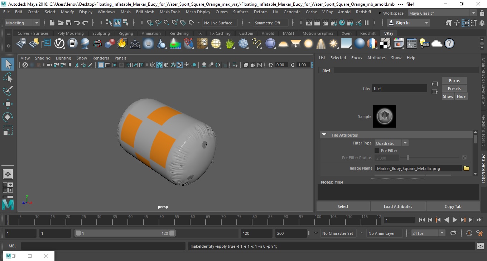Open the Mesh Tools menu
The width and height of the screenshot is (487, 261).
[x=170, y=12]
